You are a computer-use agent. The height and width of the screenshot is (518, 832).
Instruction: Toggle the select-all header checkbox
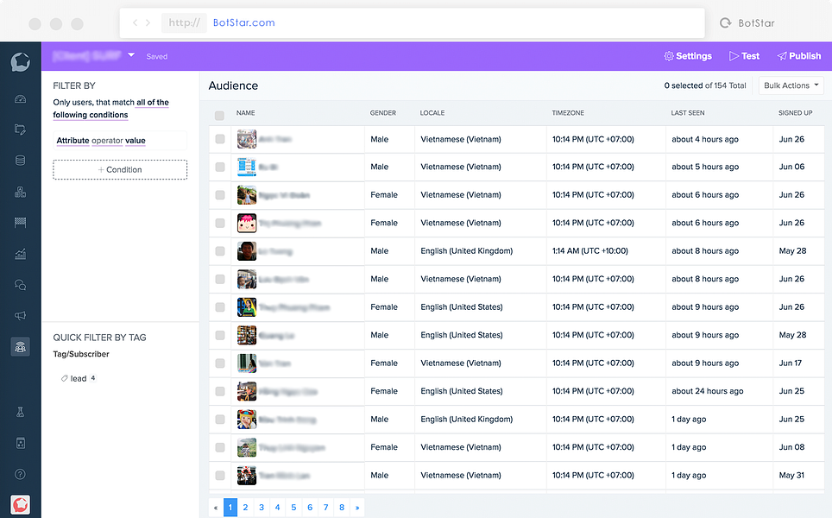(x=219, y=115)
